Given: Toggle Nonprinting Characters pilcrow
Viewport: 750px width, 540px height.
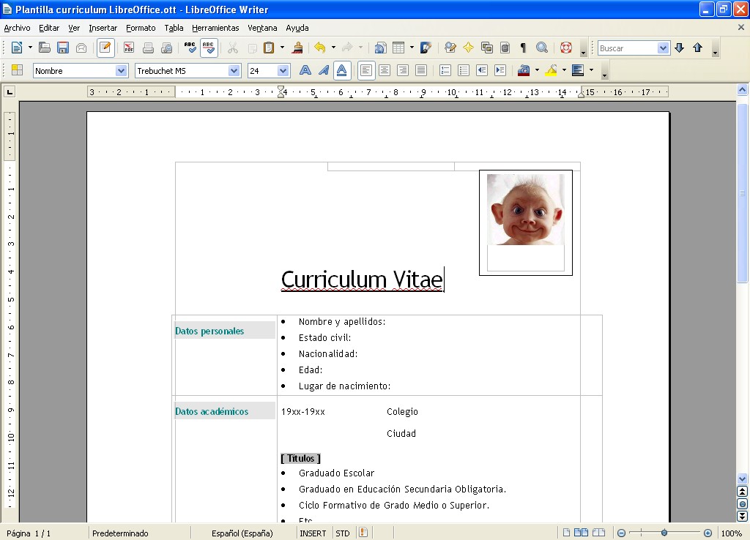Looking at the screenshot, I should 523,48.
